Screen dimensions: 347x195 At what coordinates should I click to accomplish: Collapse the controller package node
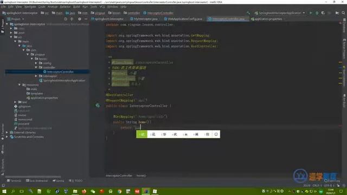36,67
